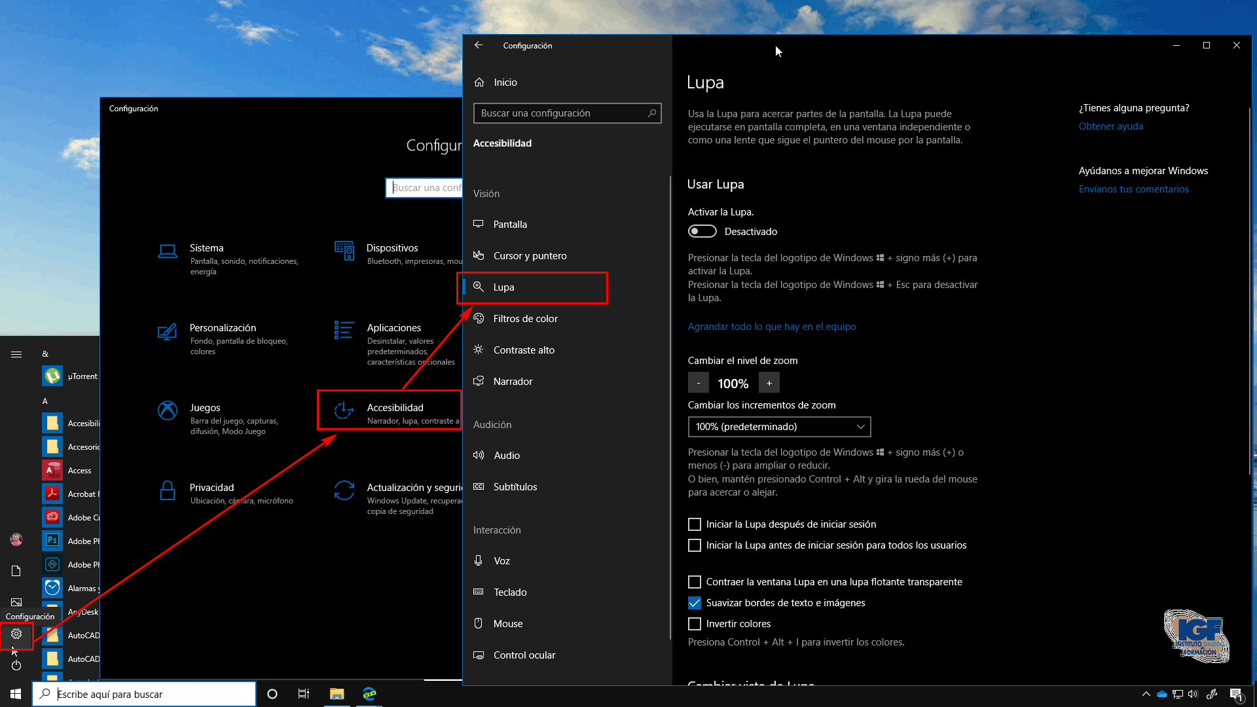Check Iniciar la Lupa después de iniciar sesión
Viewport: 1257px width, 707px height.
point(695,524)
